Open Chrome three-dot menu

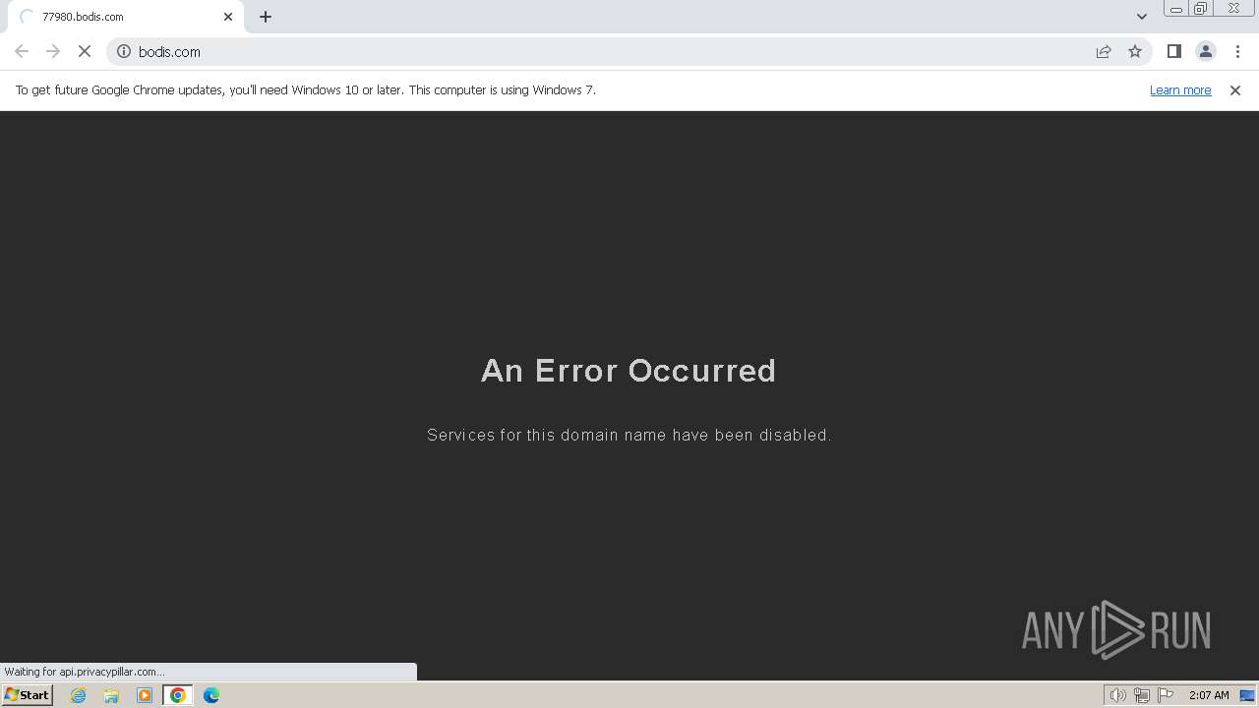[x=1237, y=51]
